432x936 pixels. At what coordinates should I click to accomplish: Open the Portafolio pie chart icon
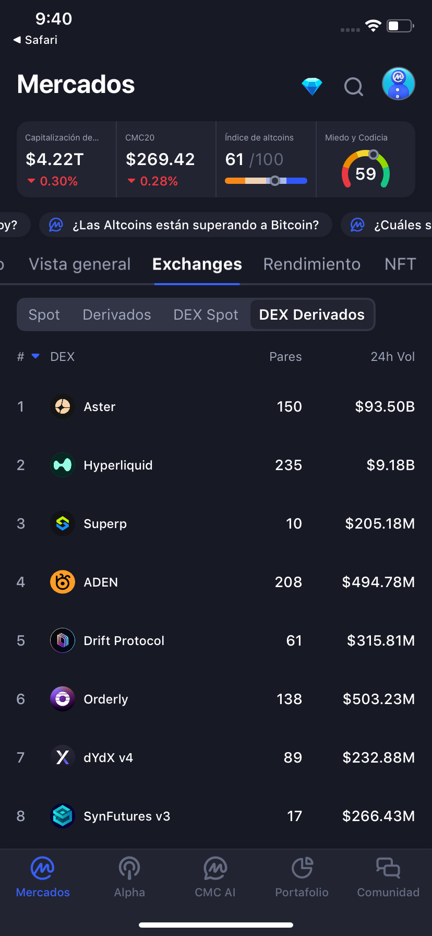coord(302,868)
